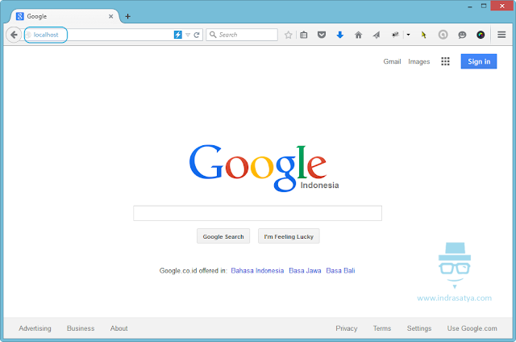This screenshot has height=342, width=516.
Task: Click the color wheel extension icon
Action: [481, 35]
